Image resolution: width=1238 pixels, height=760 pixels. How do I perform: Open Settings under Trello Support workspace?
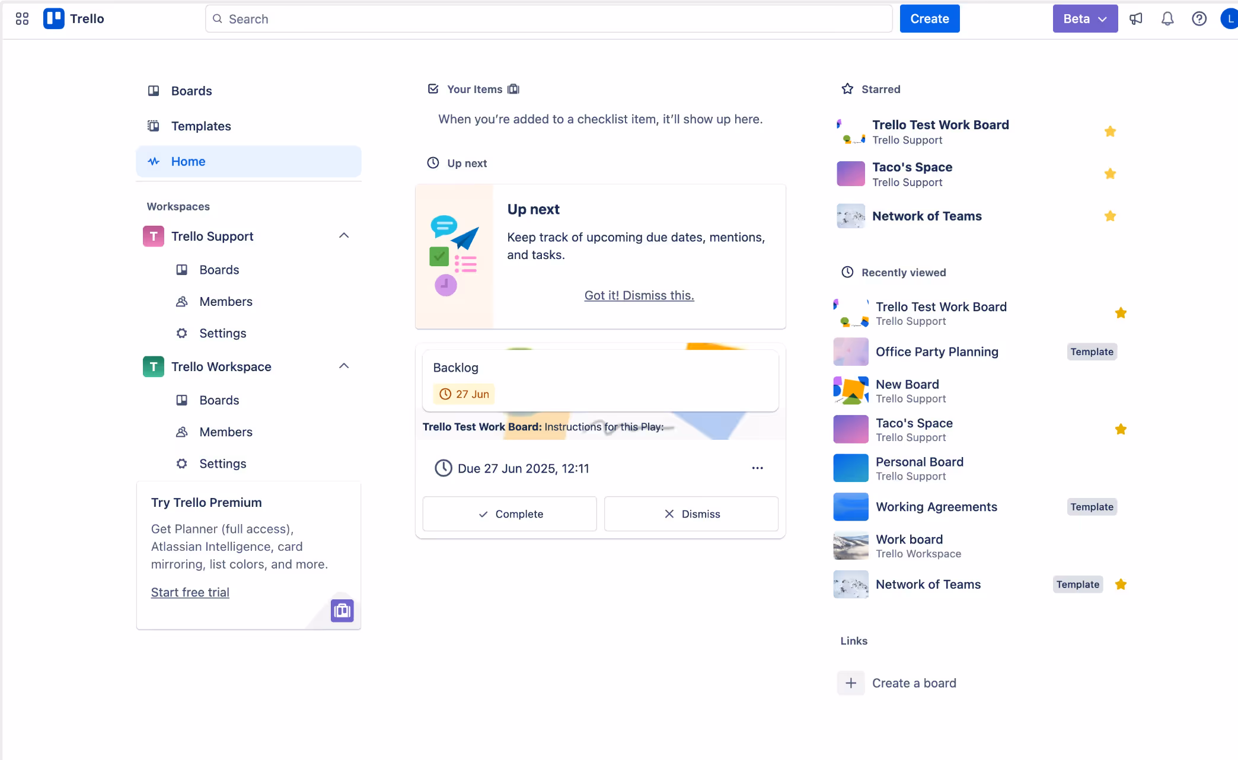tap(222, 333)
